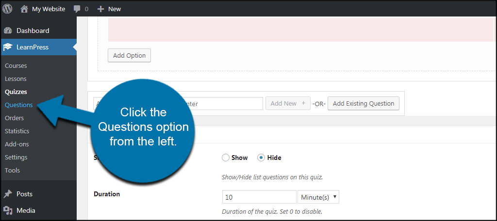Open the Questions submenu item
Image resolution: width=497 pixels, height=221 pixels.
pos(19,105)
